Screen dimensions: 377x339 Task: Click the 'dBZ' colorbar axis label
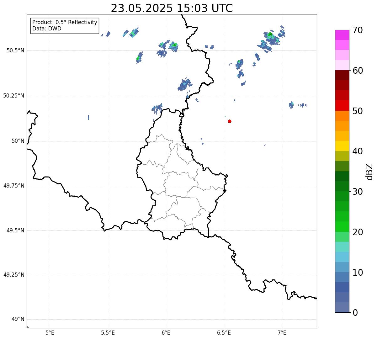coord(369,172)
